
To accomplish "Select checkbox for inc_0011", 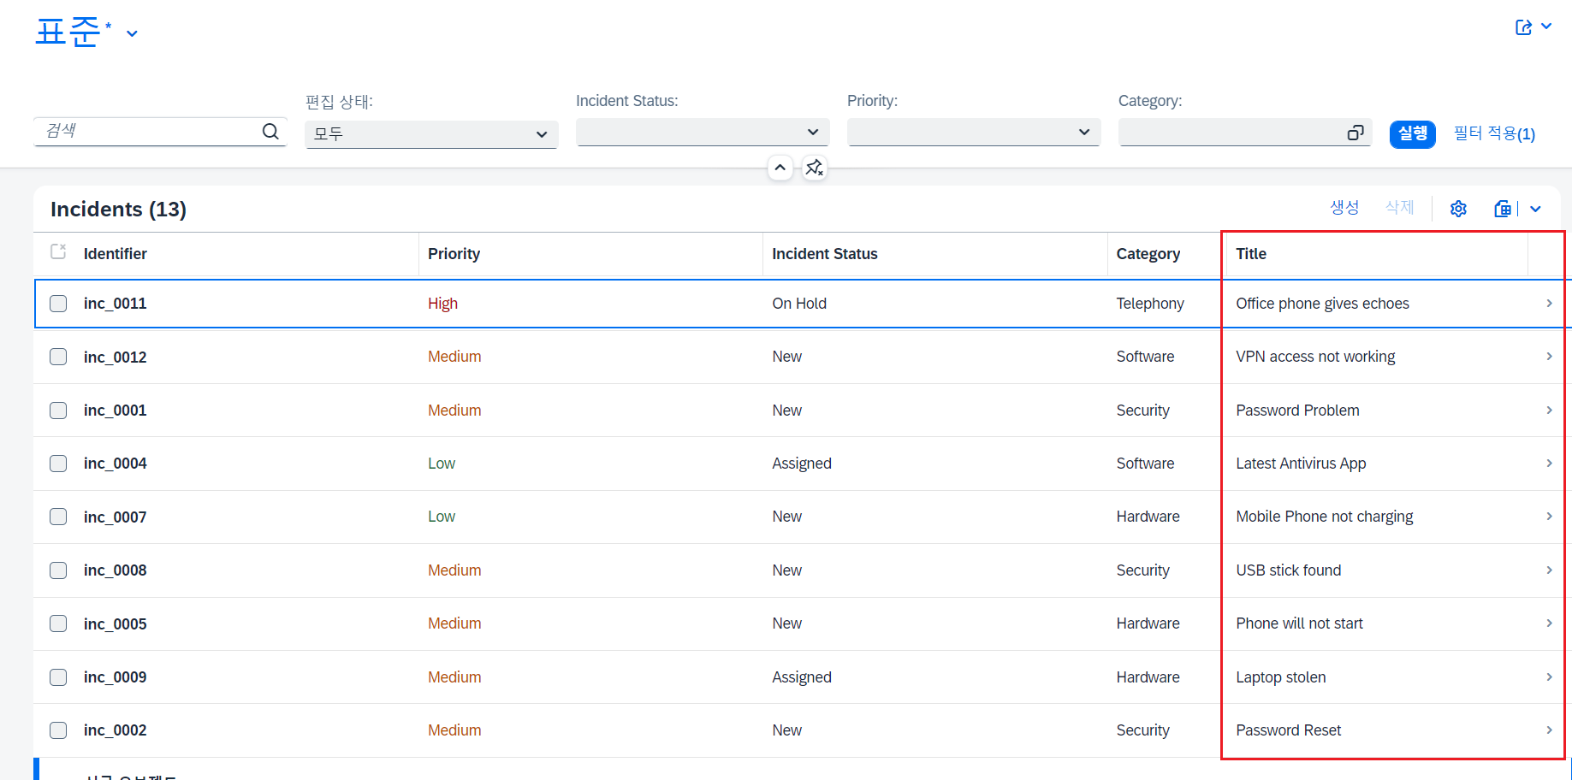I will [58, 304].
